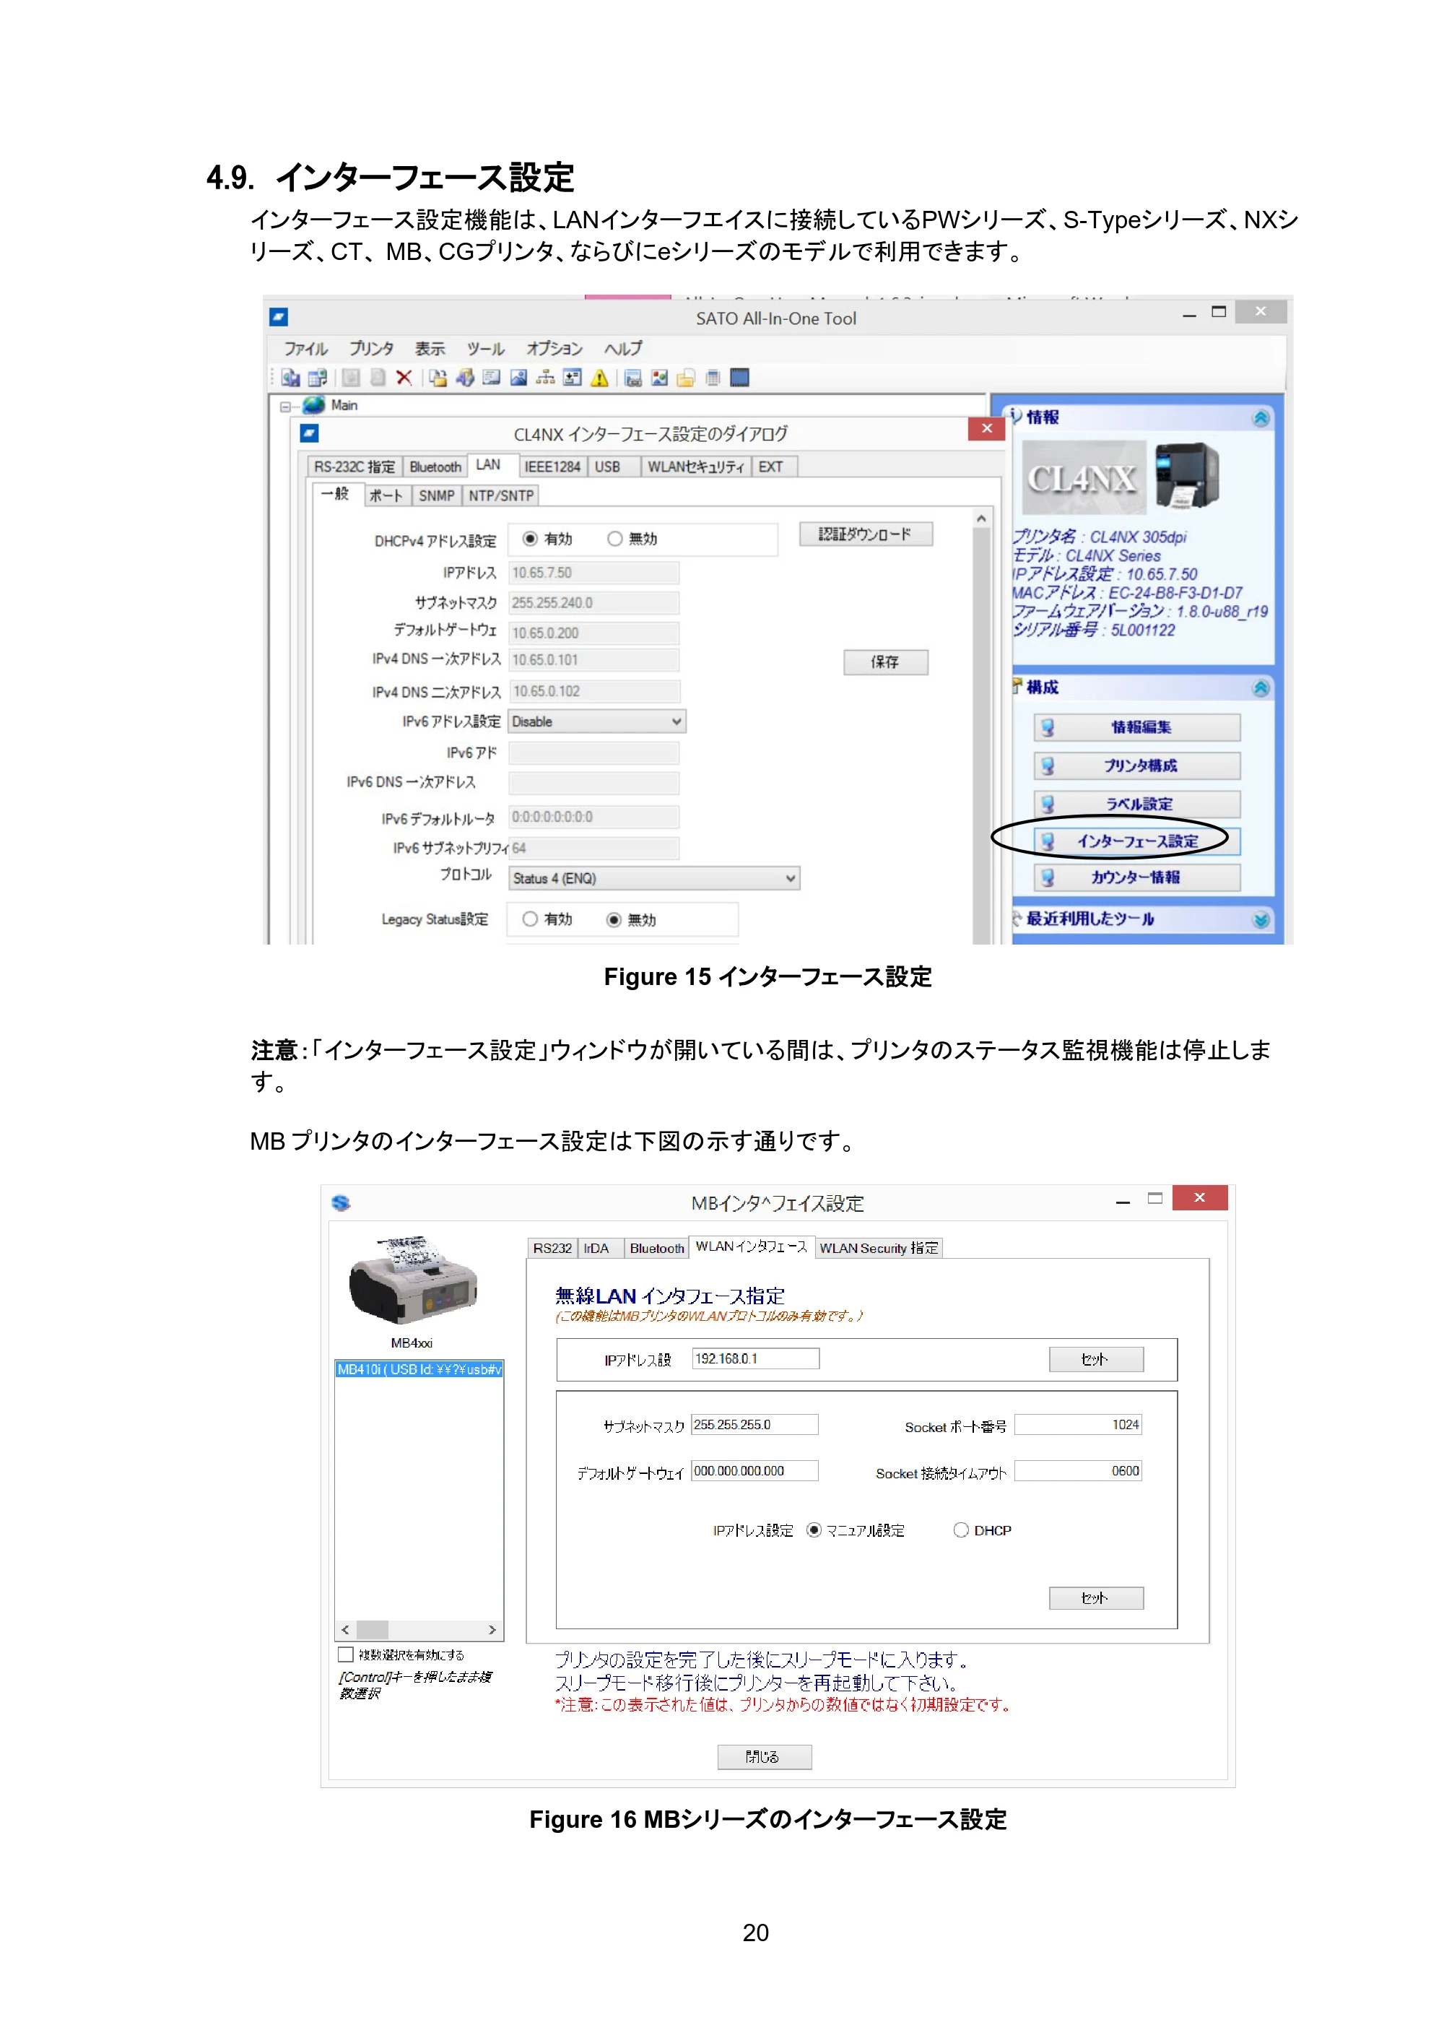Open プロトコル Status 4 (ENQ) dropdown

[654, 878]
